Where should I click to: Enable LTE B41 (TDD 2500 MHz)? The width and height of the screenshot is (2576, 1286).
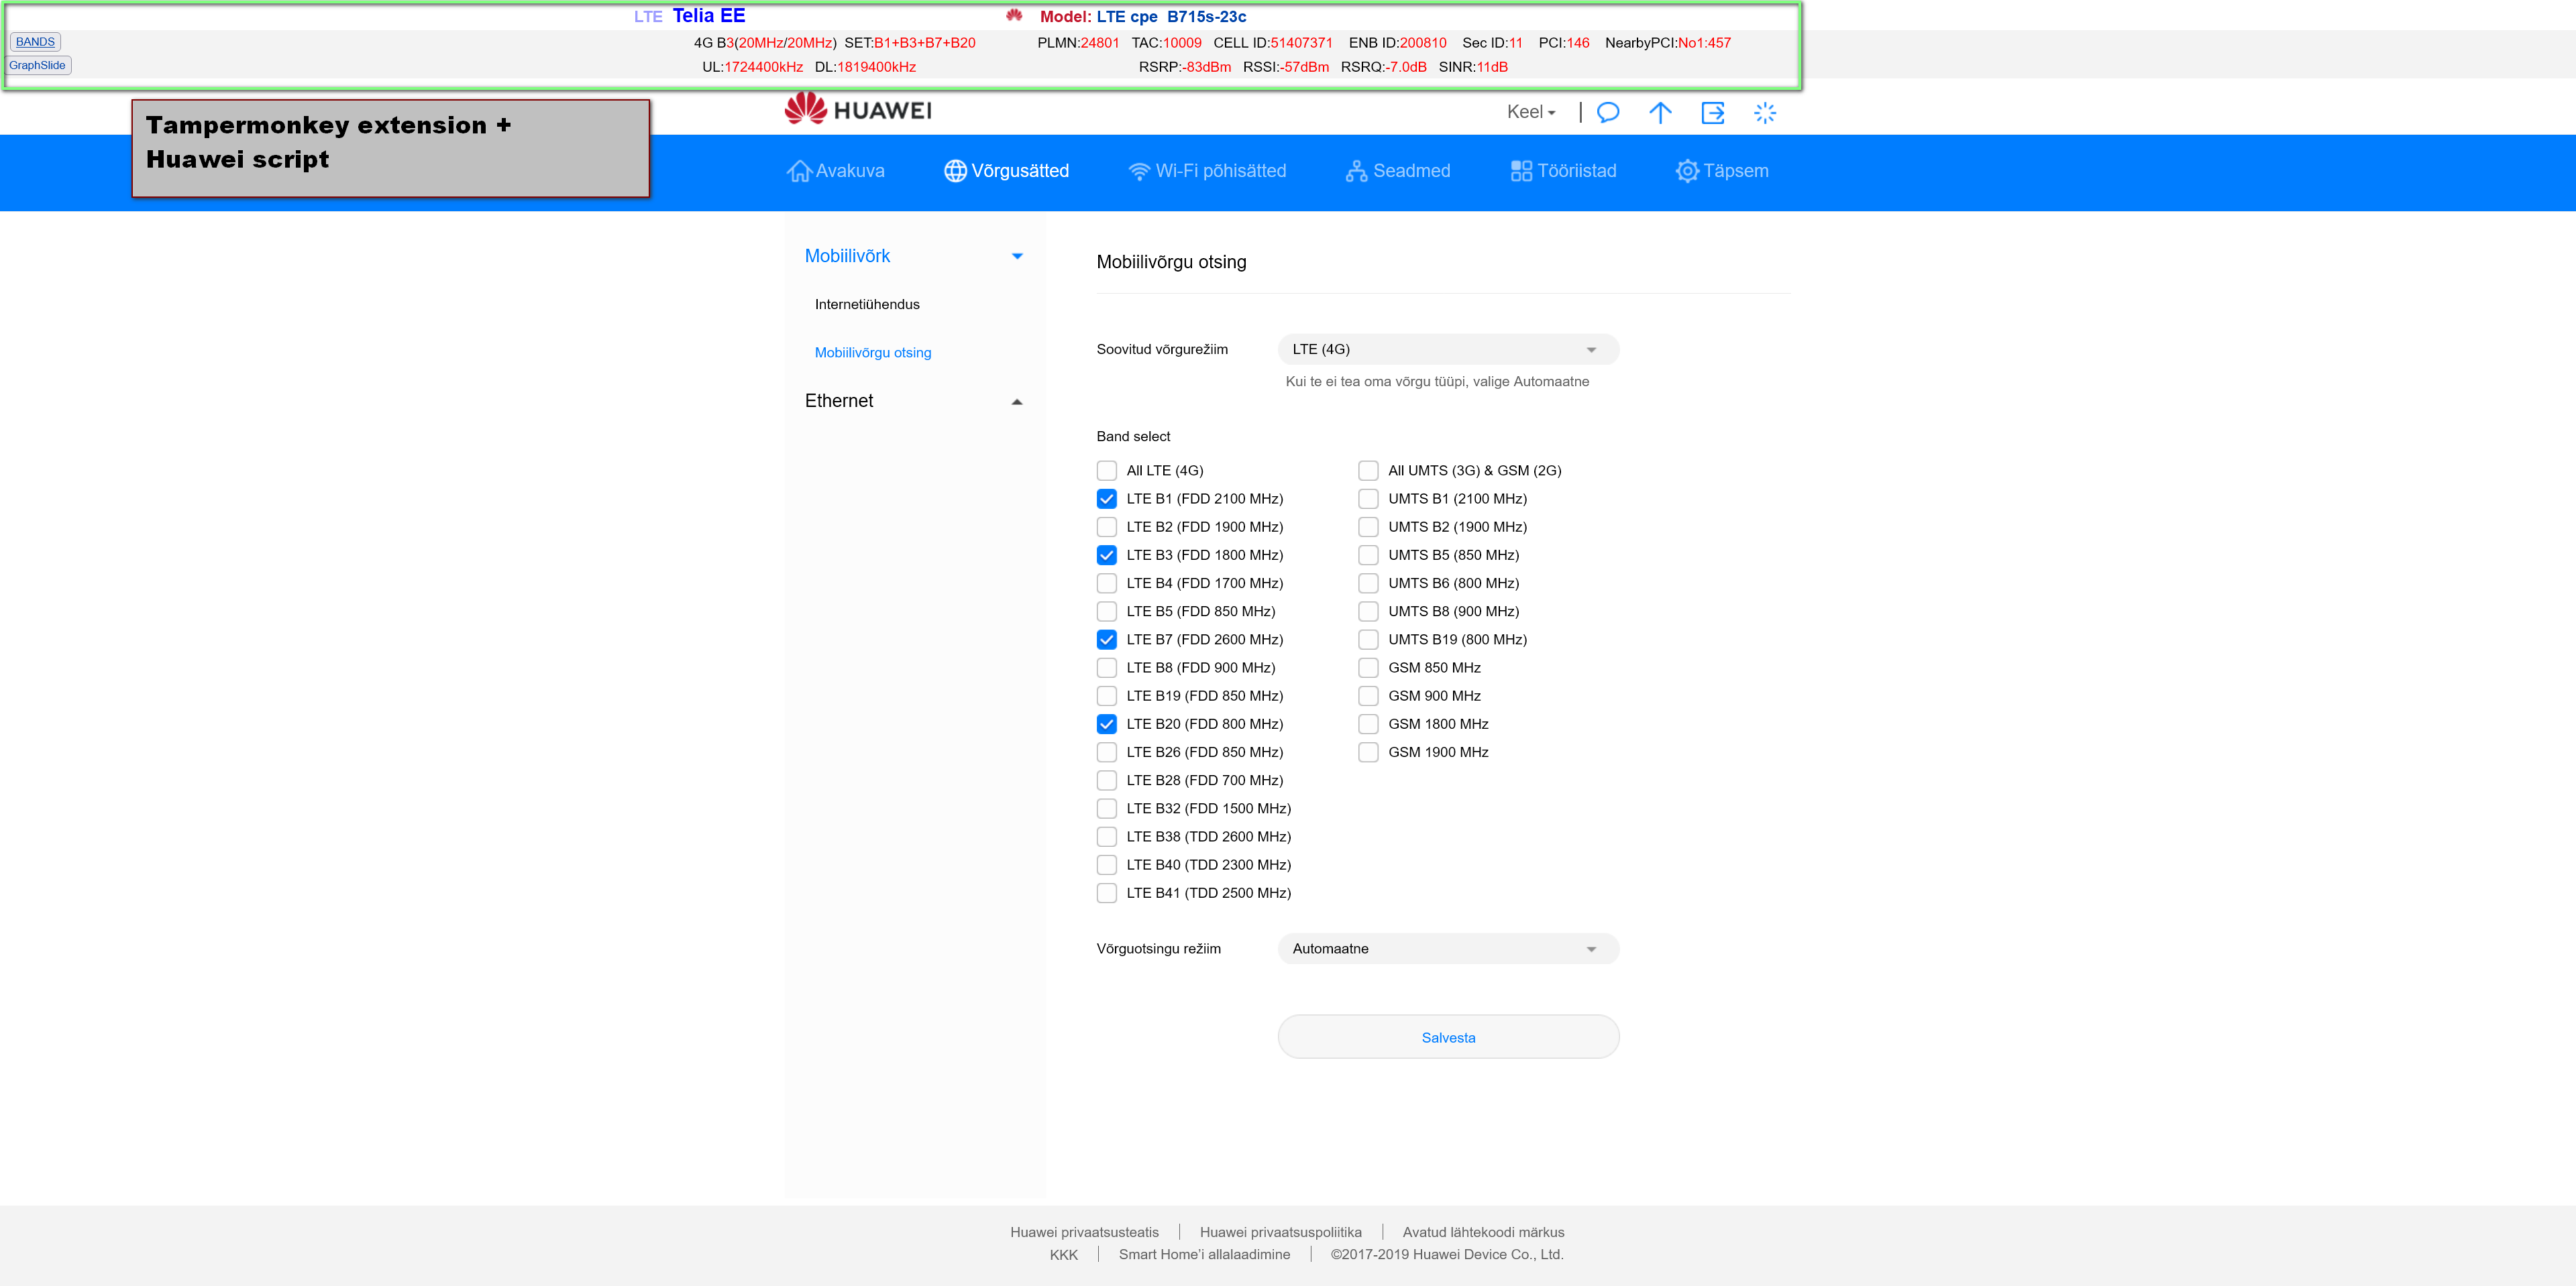click(1107, 893)
